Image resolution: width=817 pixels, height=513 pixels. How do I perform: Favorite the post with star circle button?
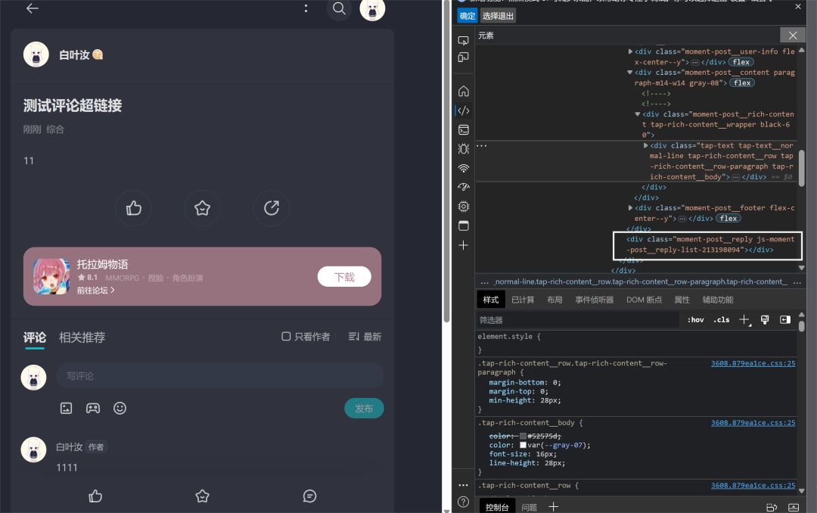(x=202, y=208)
